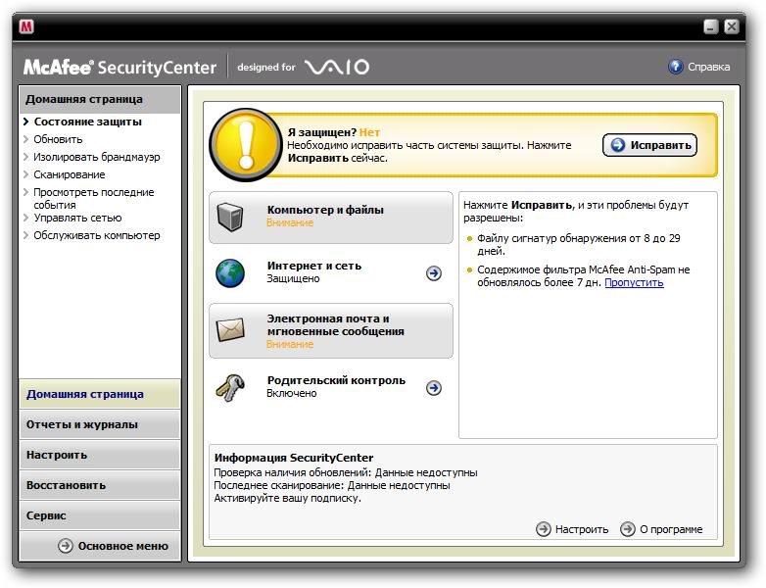The width and height of the screenshot is (766, 588).
Task: Open Электронная почта и мгновенные сообщения category
Action: click(331, 330)
